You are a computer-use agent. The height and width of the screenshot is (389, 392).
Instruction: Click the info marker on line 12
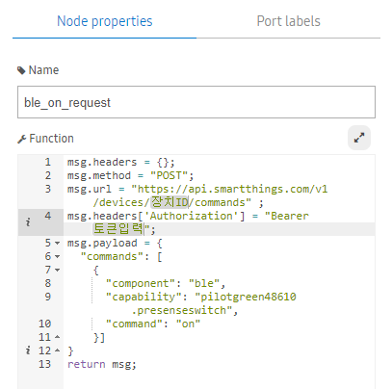(x=28, y=350)
